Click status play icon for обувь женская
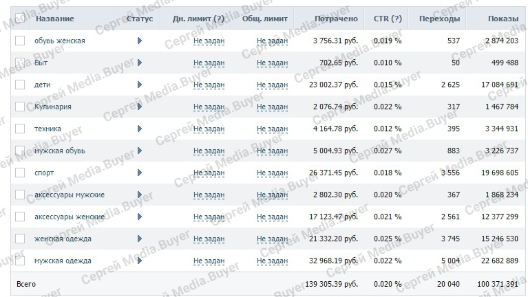The width and height of the screenshot is (528, 297). (x=140, y=41)
